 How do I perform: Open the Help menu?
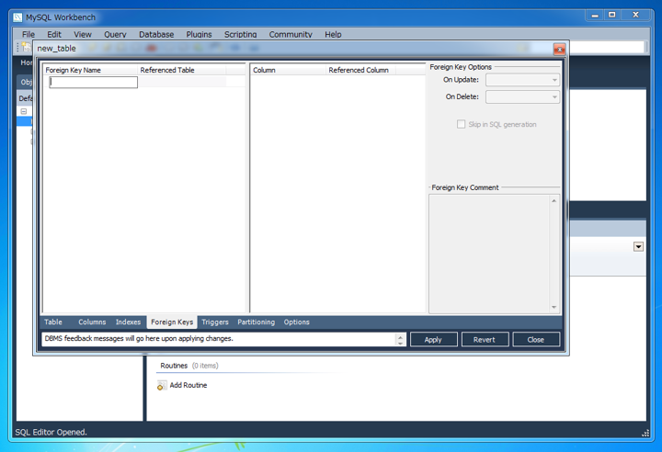tap(333, 35)
